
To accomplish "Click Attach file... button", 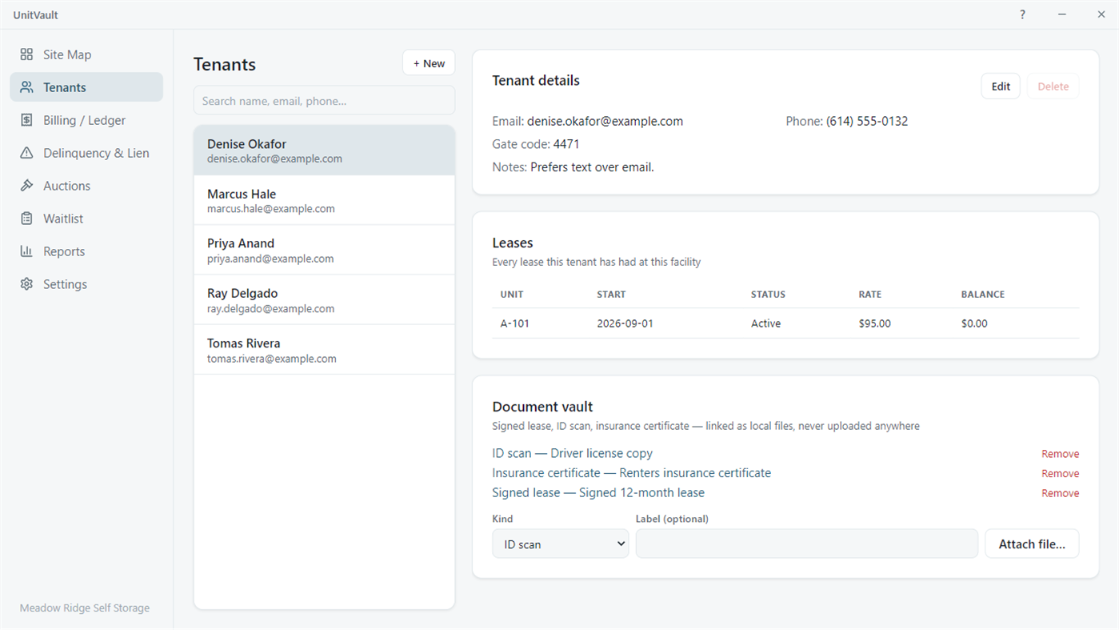I will 1032,544.
